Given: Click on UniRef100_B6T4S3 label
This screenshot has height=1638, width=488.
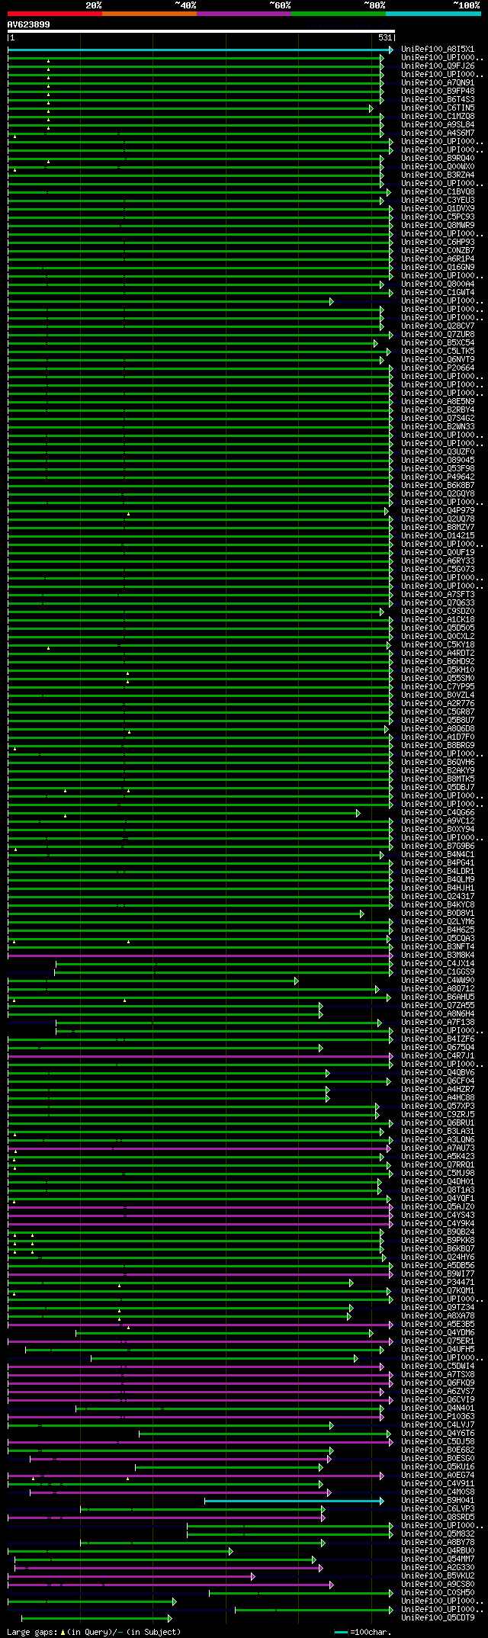Looking at the screenshot, I should pyautogui.click(x=438, y=100).
